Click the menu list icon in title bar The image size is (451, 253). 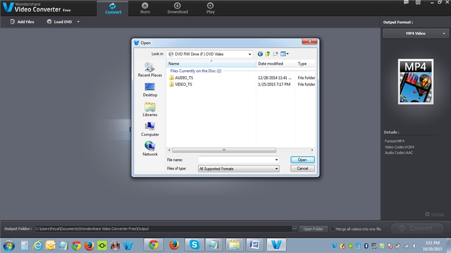click(418, 2)
